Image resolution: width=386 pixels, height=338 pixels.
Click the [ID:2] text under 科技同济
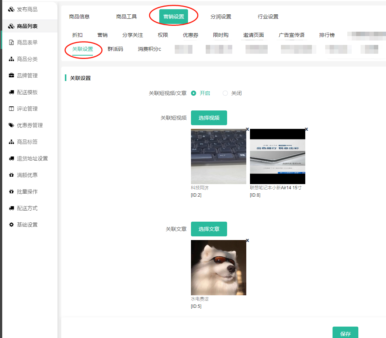coord(196,195)
